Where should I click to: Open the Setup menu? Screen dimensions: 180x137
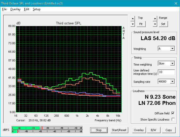37,9
